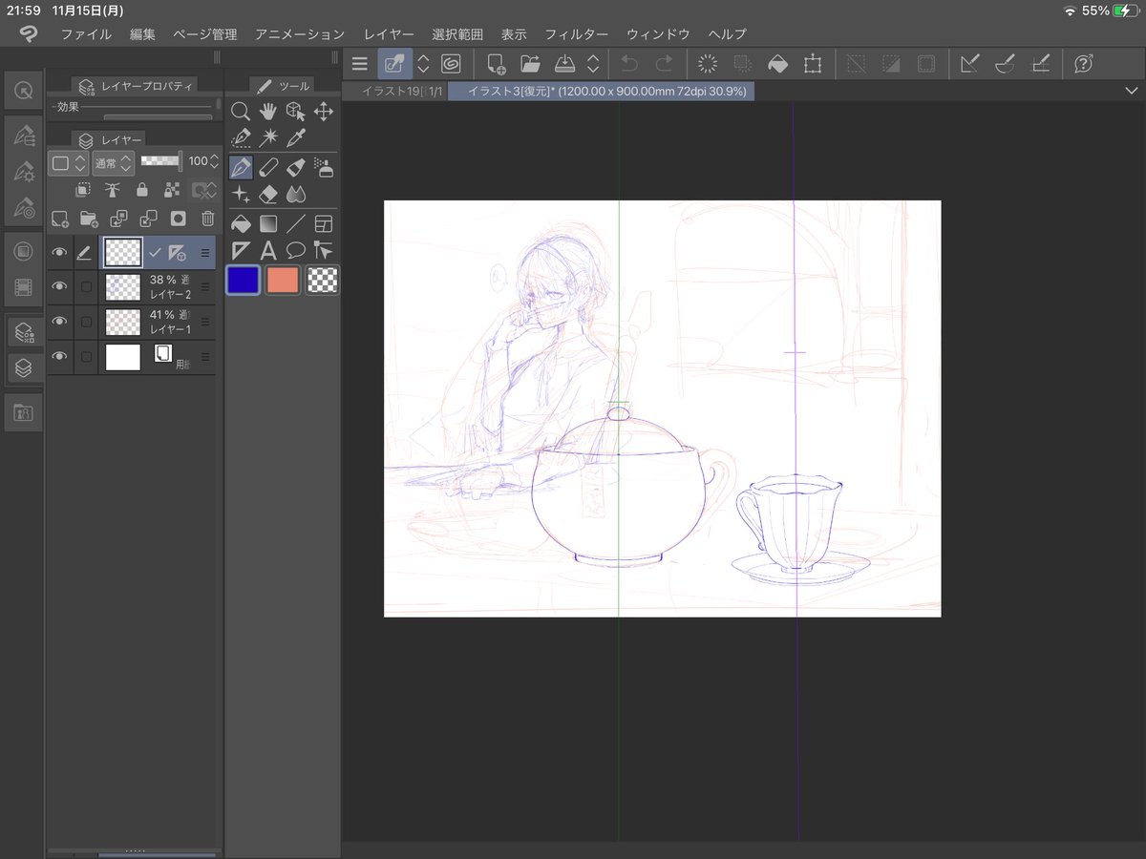The height and width of the screenshot is (859, 1146).
Task: Hide layer レイヤー2 with eye icon
Action: 59,286
